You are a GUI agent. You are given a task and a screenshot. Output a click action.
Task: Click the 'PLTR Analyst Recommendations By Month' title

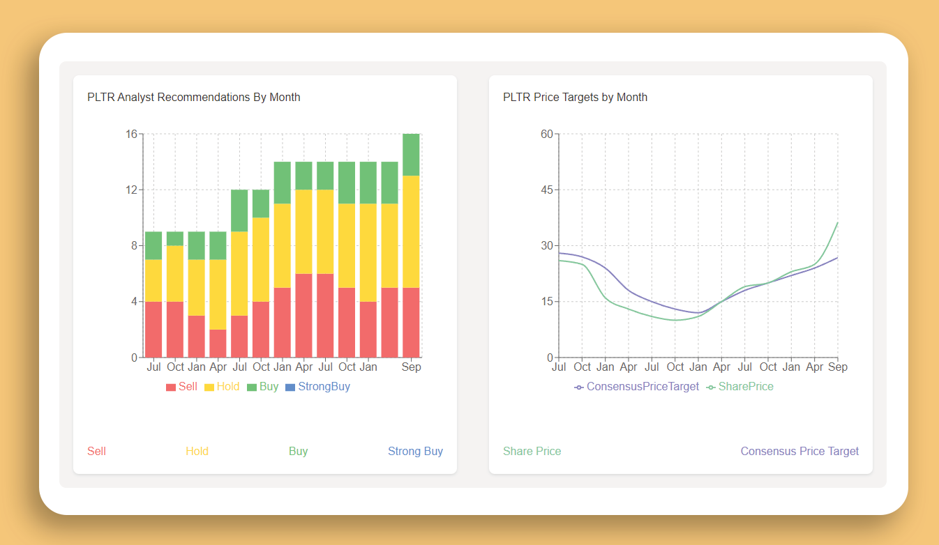point(193,97)
